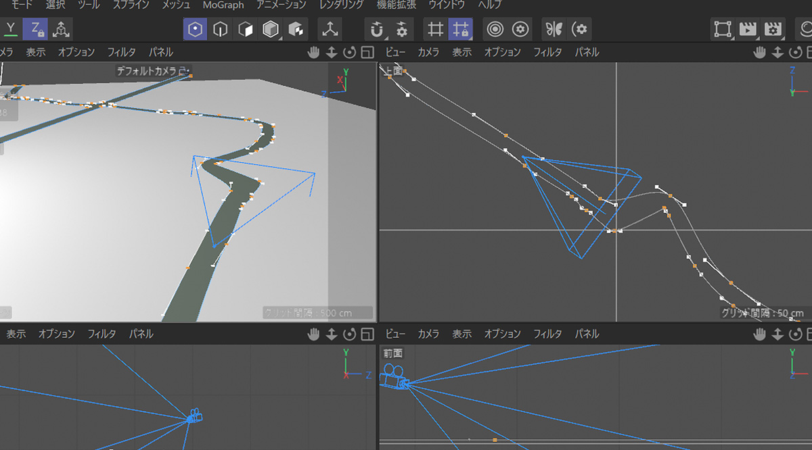This screenshot has width=812, height=450.
Task: Open render settings clapperboard gear icon
Action: [773, 29]
